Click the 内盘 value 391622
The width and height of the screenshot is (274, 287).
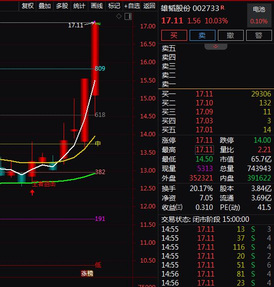(259, 178)
